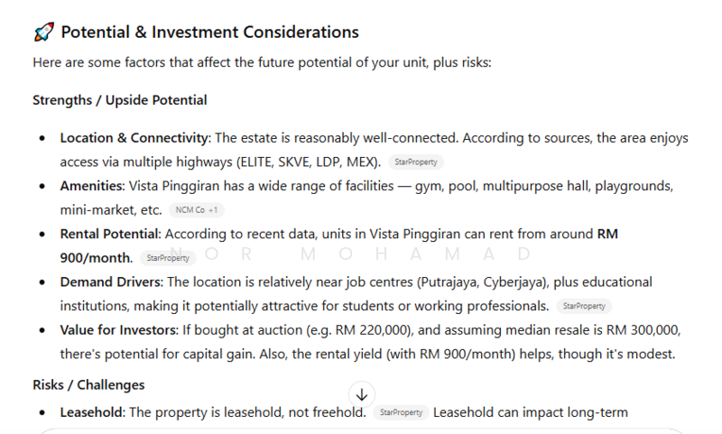Open StarProperty citation after RM 900/month
The image size is (722, 434).
[168, 258]
